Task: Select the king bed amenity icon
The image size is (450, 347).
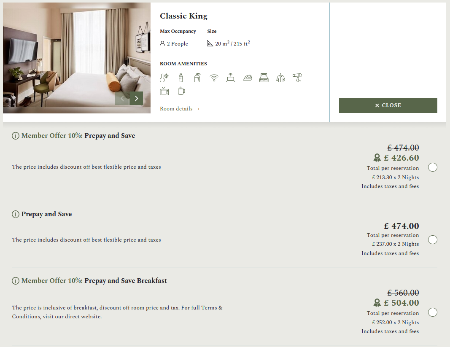Action: pyautogui.click(x=264, y=78)
